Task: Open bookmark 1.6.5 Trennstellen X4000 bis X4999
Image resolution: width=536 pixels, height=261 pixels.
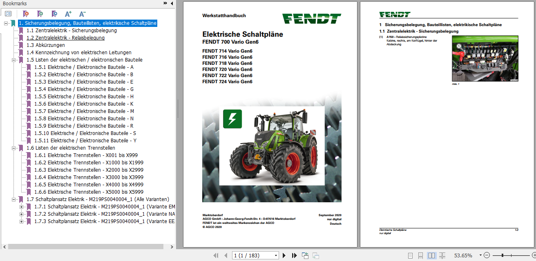Action: (x=89, y=185)
